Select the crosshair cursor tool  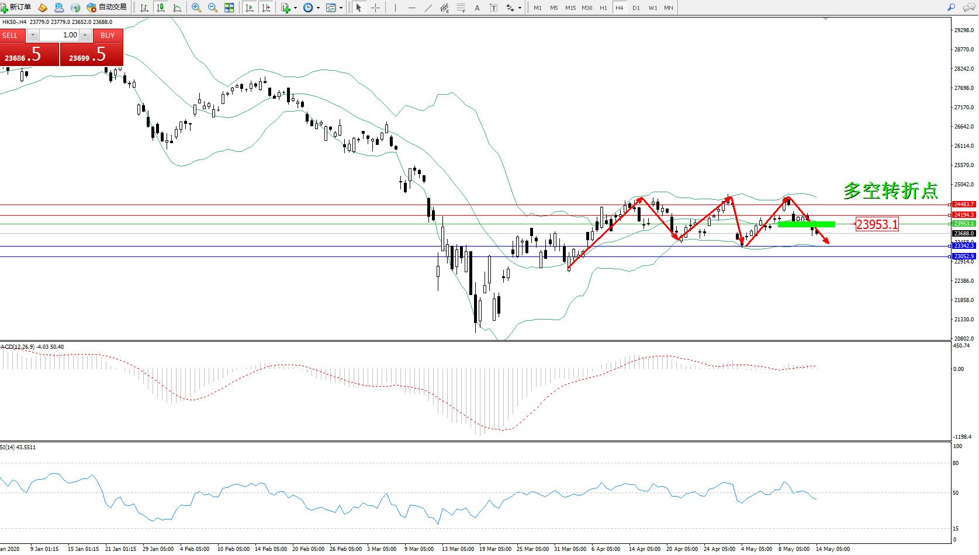pos(375,8)
